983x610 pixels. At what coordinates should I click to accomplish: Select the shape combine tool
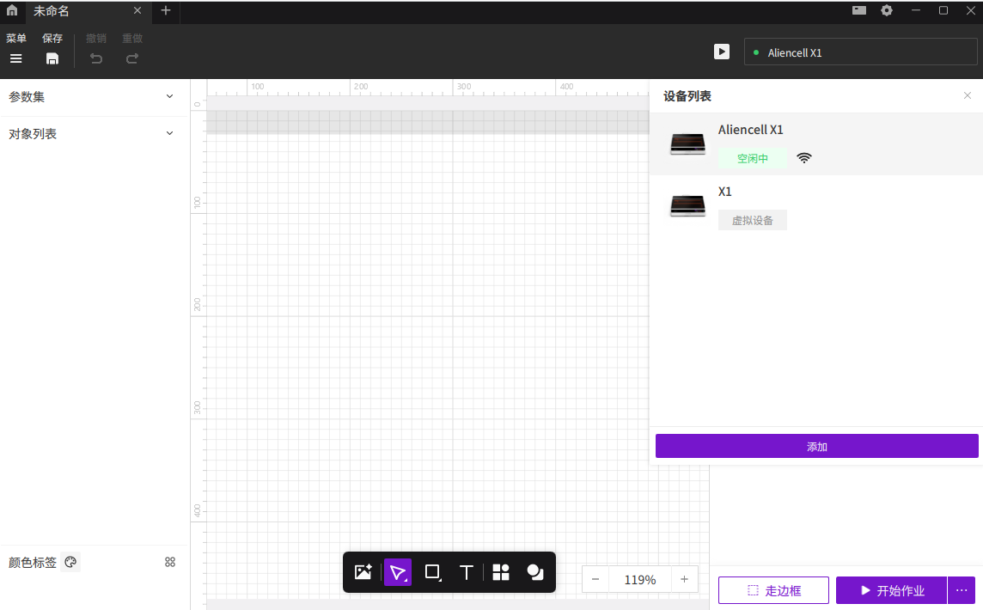(535, 572)
